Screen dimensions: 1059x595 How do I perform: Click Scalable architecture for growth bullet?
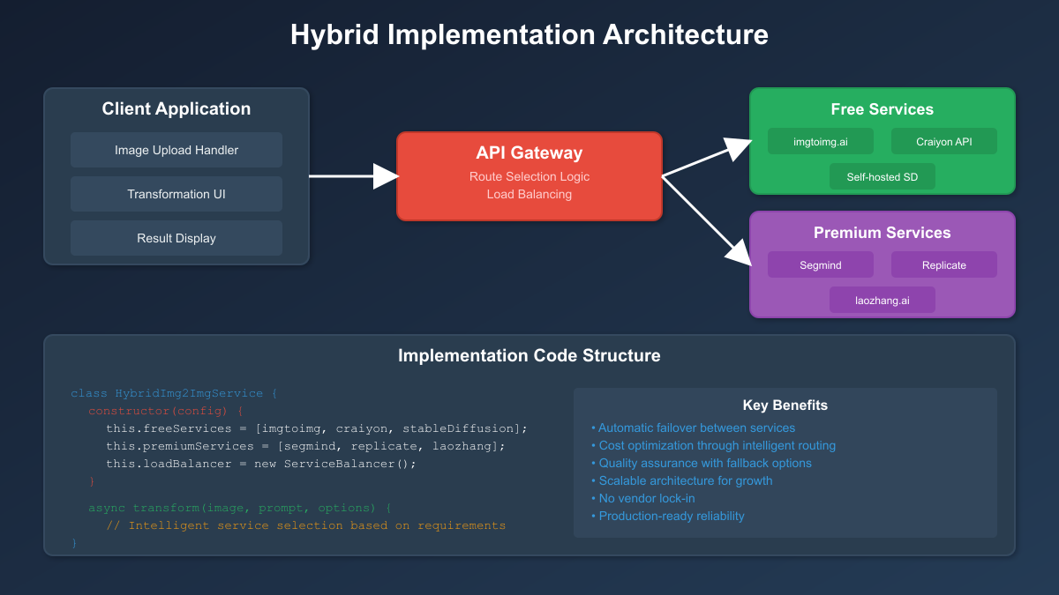(682, 480)
